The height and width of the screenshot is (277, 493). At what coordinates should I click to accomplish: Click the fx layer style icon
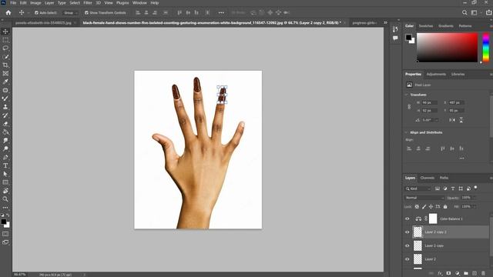(440, 274)
